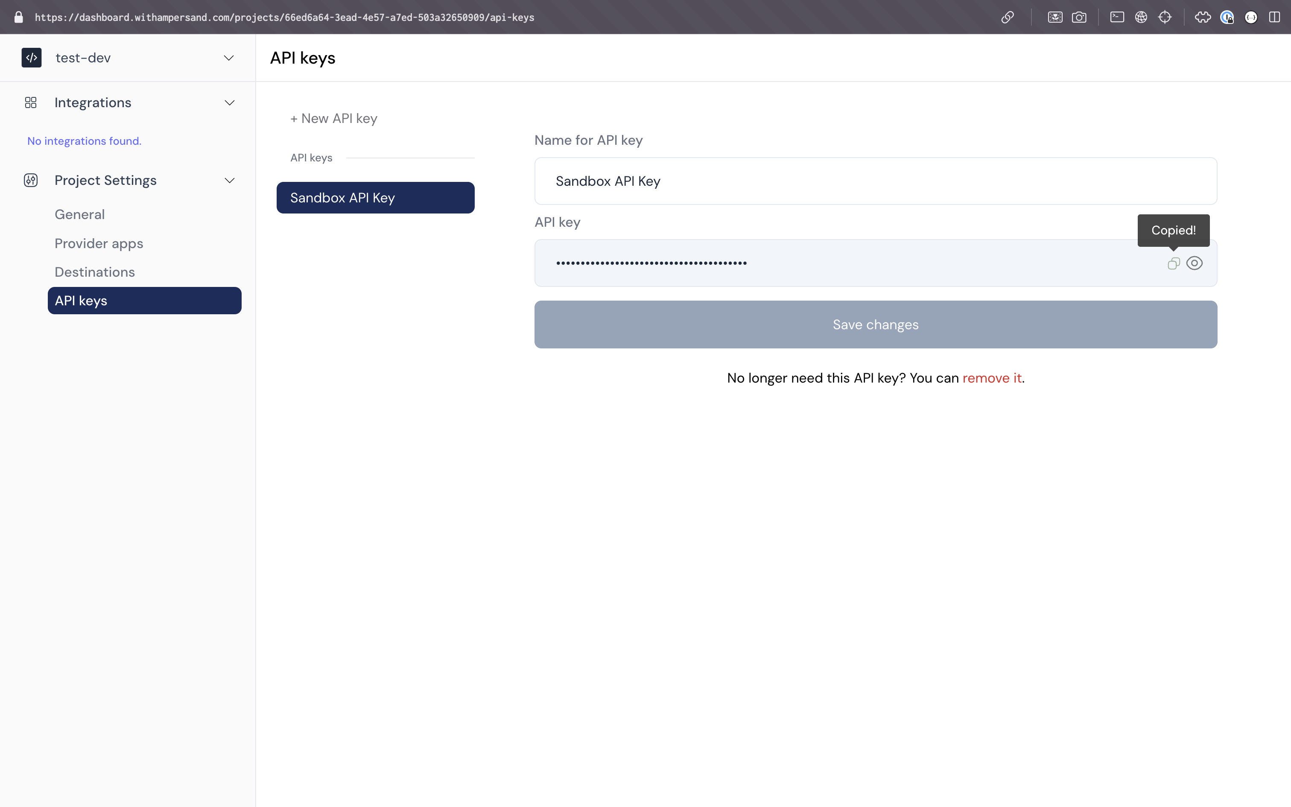Collapse the Project Settings section
The width and height of the screenshot is (1291, 807).
point(229,180)
